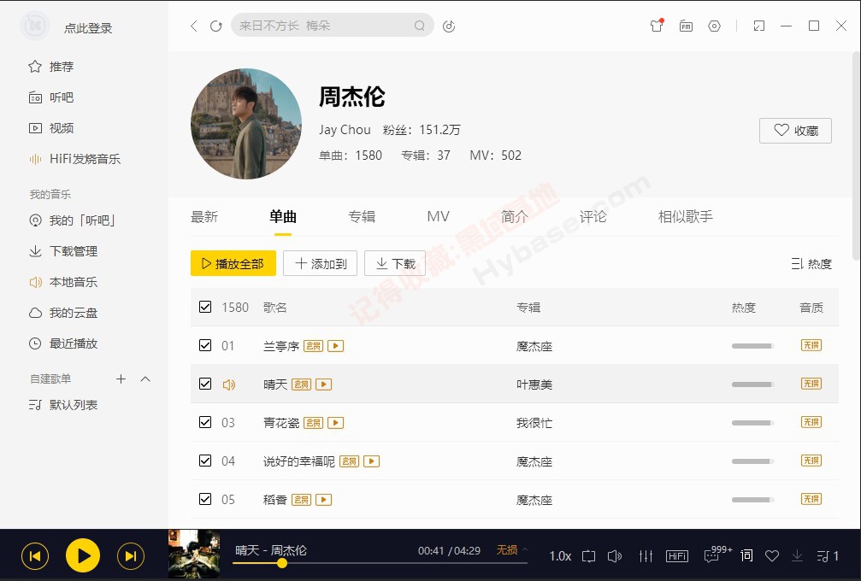The width and height of the screenshot is (861, 581).
Task: Open the 1.0x playback speed menu
Action: pyautogui.click(x=560, y=556)
